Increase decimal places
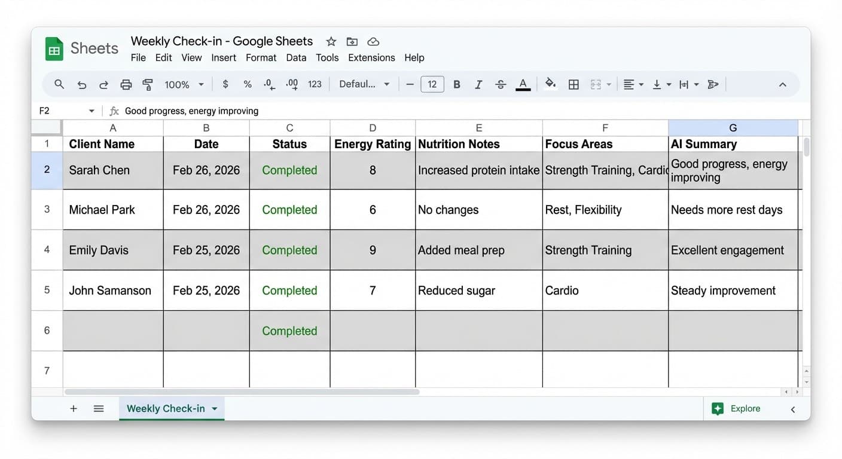 pyautogui.click(x=291, y=84)
